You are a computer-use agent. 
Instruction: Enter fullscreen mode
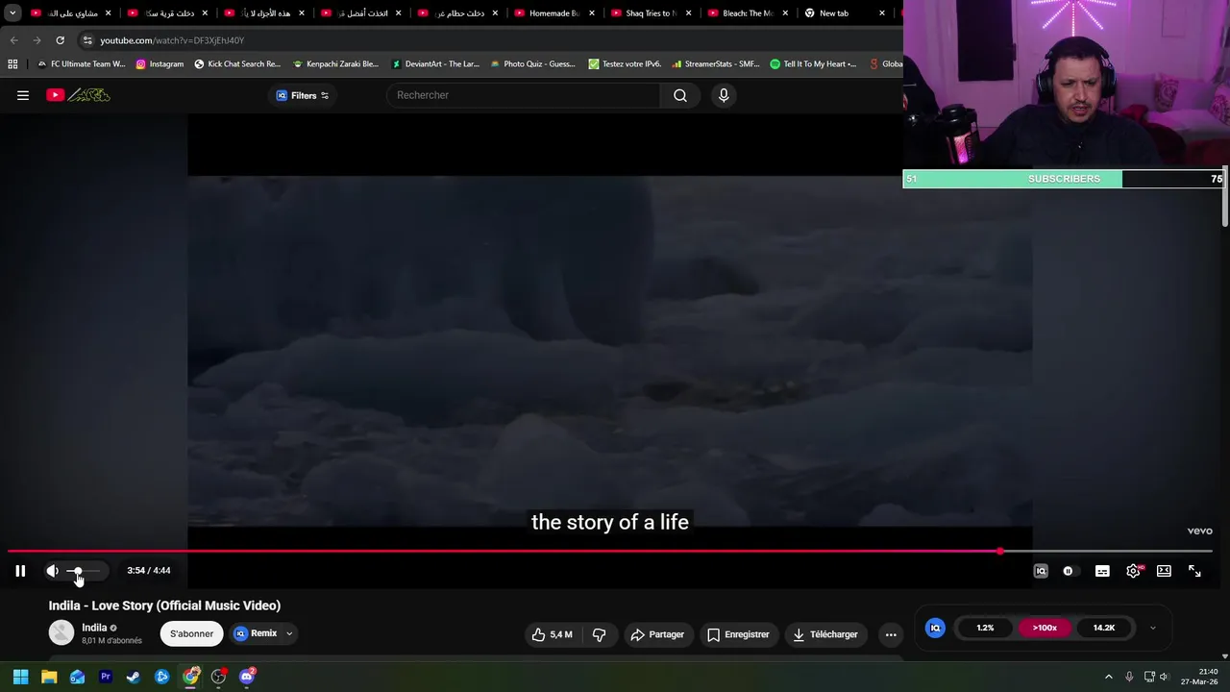point(1194,571)
